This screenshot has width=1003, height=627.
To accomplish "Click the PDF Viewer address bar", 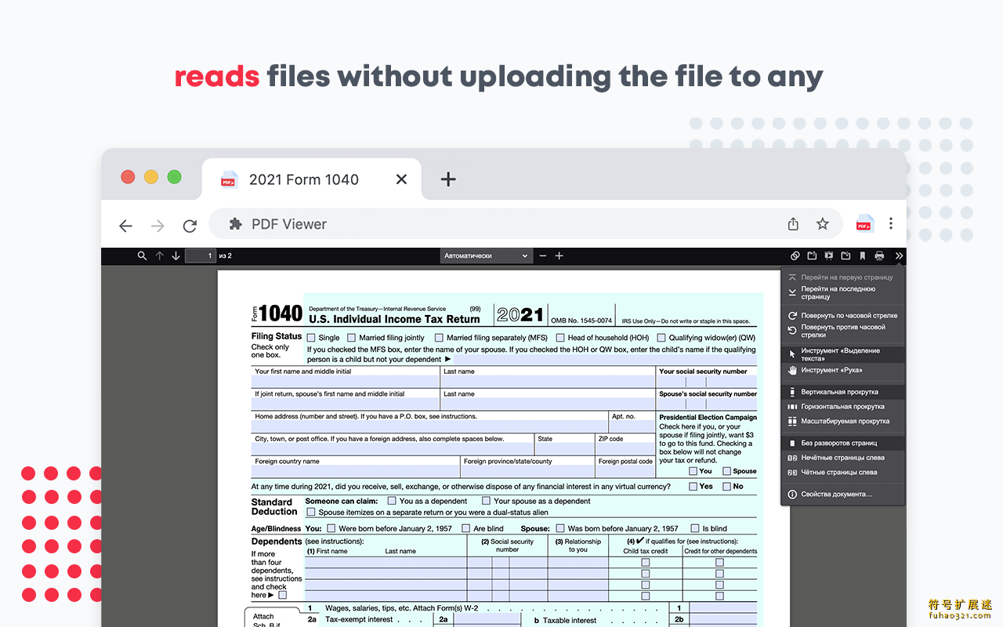I will [x=525, y=224].
